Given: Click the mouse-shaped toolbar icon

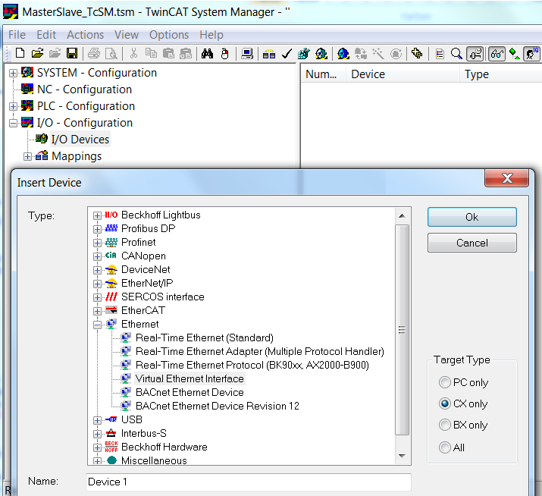Looking at the screenshot, I should point(224,54).
